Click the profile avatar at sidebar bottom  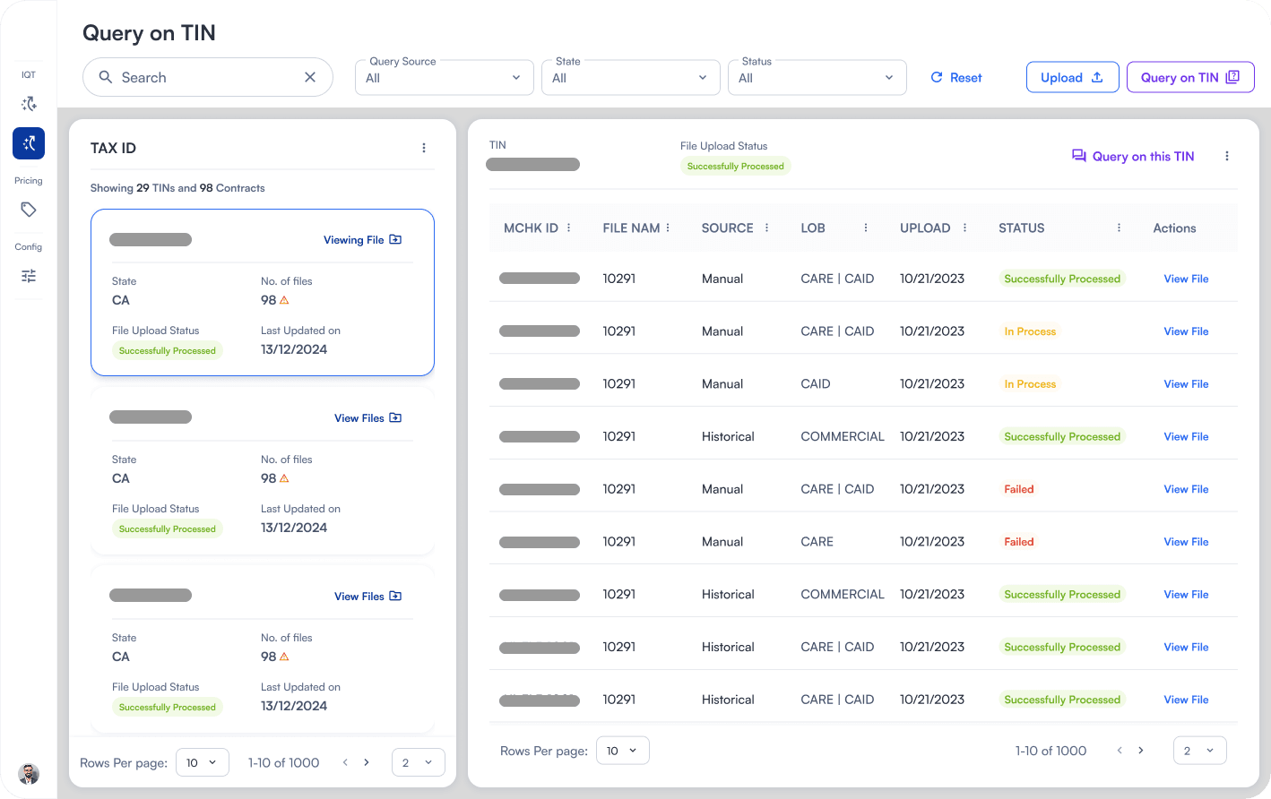(28, 774)
